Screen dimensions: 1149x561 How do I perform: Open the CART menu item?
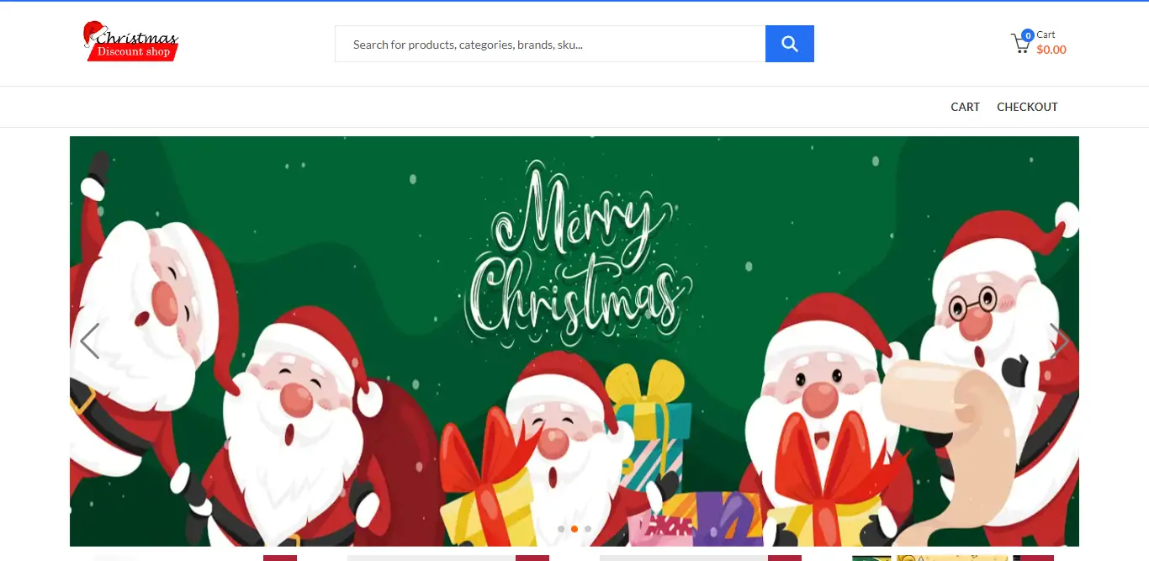965,107
